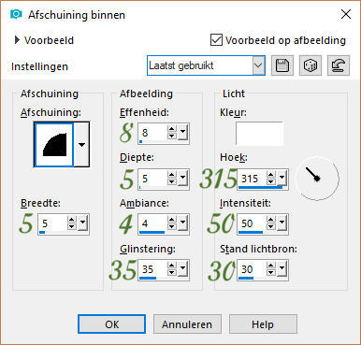This screenshot has width=361, height=345.
Task: Open the Effenheid slider dropdown
Action: point(182,133)
